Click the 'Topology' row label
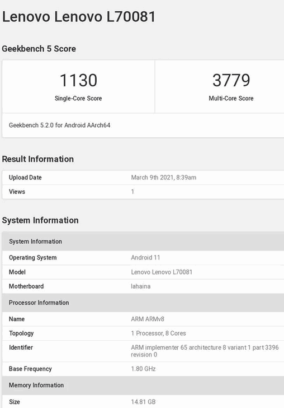The width and height of the screenshot is (284, 408). [x=21, y=333]
